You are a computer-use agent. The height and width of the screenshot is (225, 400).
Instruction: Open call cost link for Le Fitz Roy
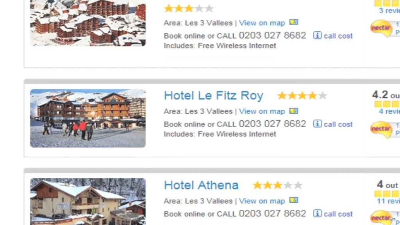(x=338, y=124)
